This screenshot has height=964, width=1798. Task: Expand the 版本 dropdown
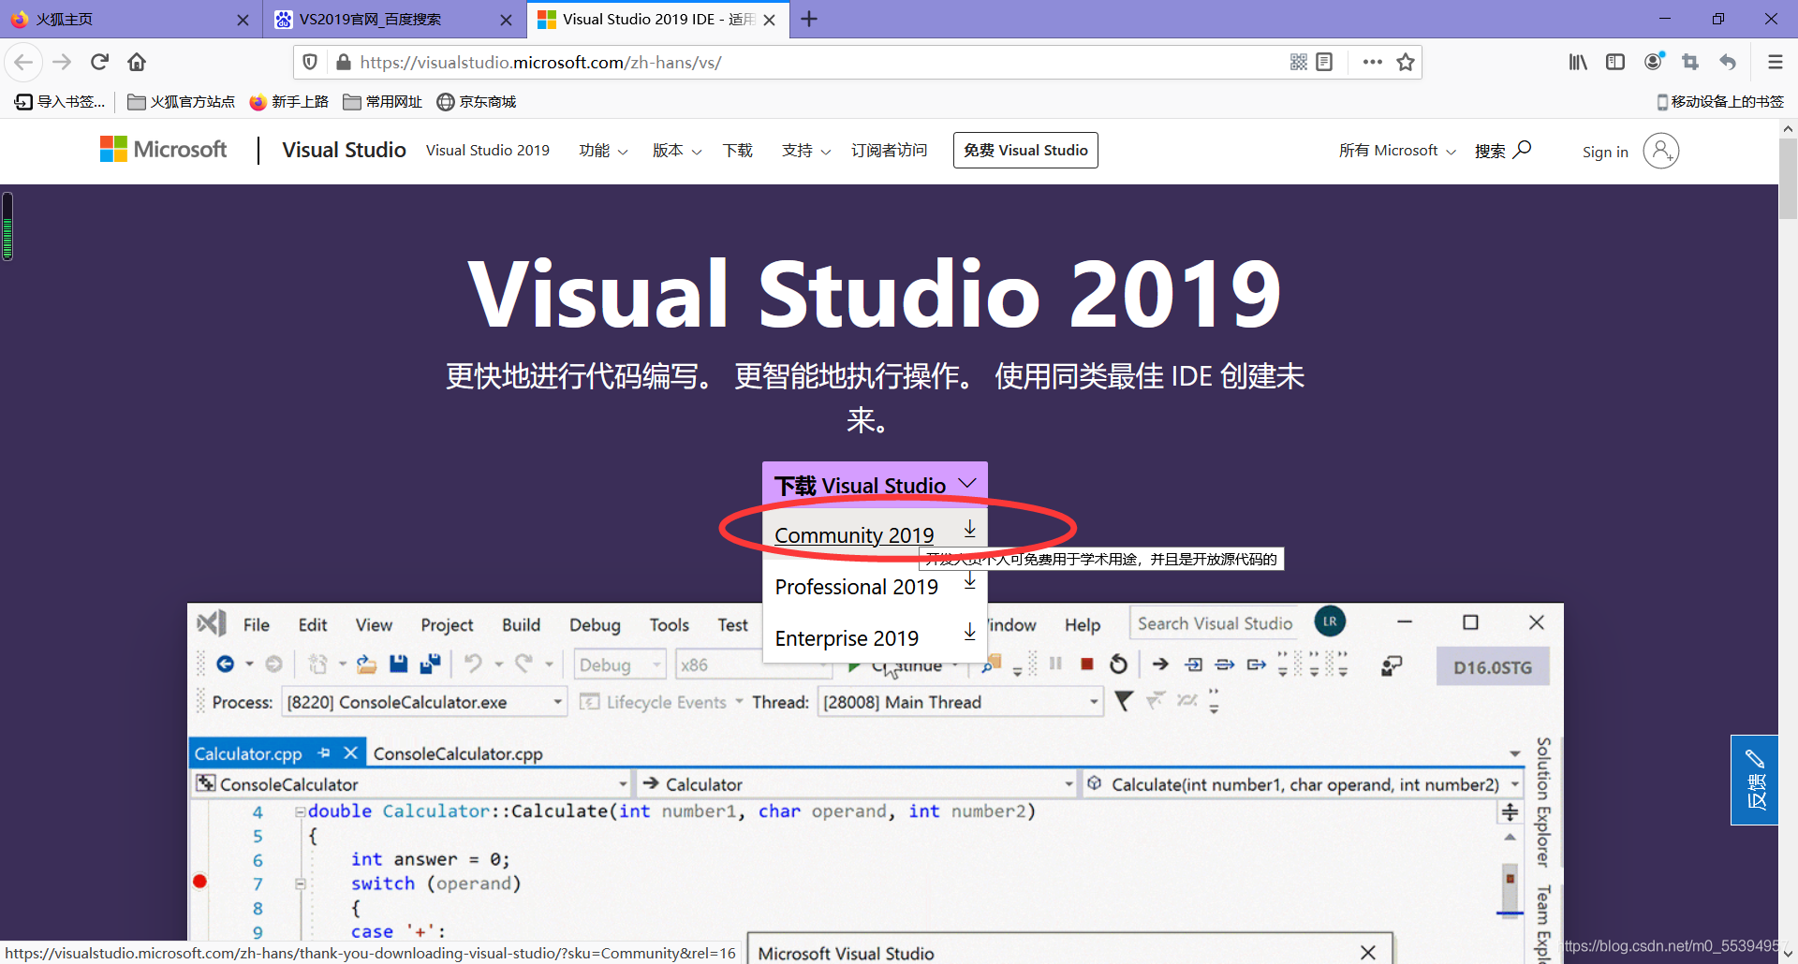click(x=676, y=151)
